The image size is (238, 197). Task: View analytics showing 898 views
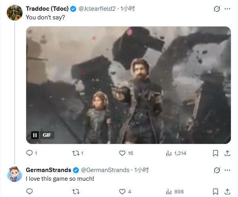[168, 191]
